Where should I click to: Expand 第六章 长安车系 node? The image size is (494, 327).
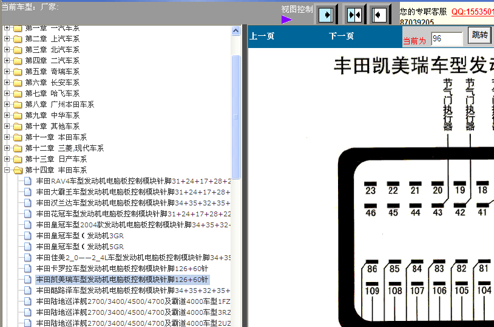click(7, 83)
